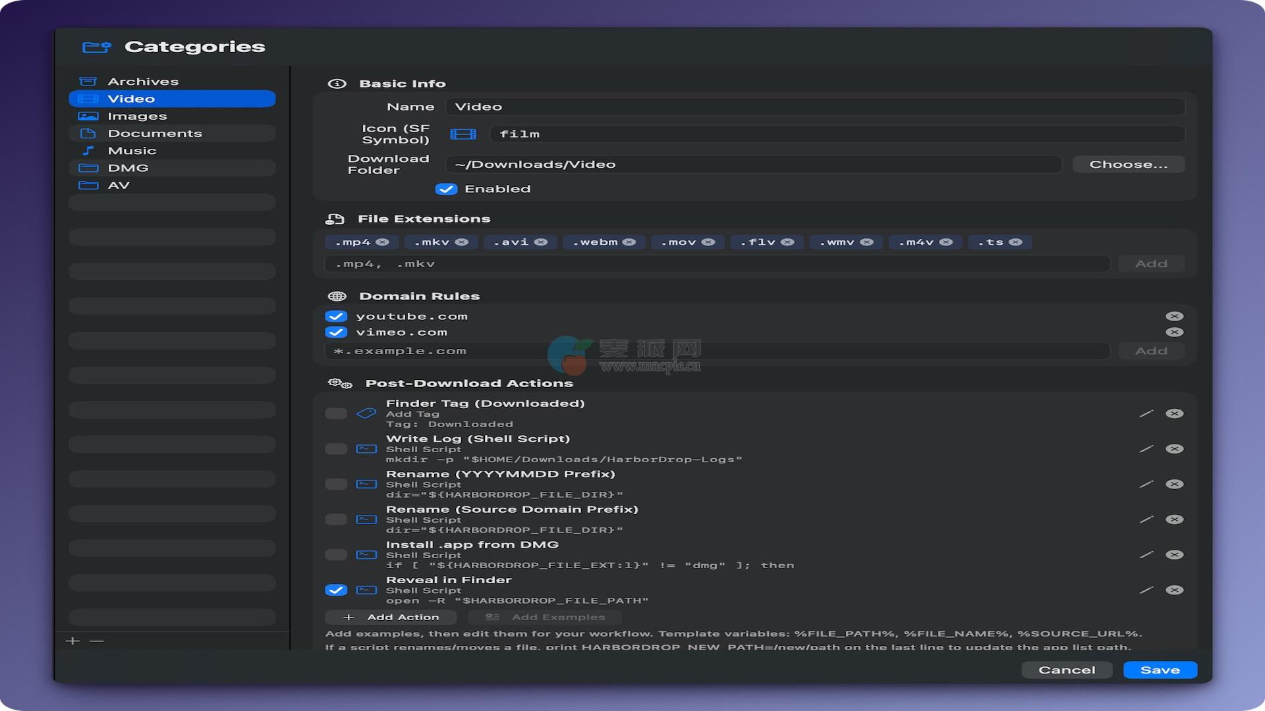Edit the Reveal in Finder action
This screenshot has height=711, width=1265.
point(1146,590)
